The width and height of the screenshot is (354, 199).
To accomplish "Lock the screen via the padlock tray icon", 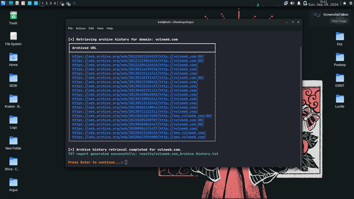I will (x=344, y=3).
